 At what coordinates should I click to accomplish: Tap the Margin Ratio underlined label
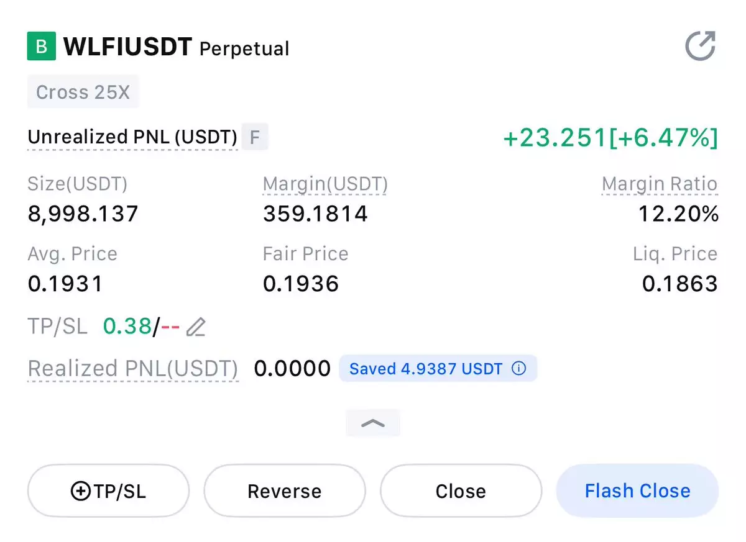660,184
